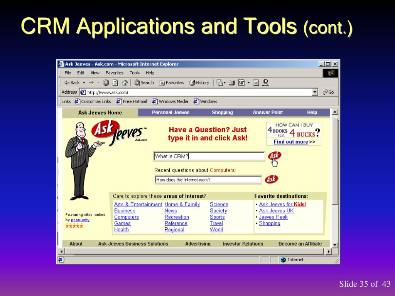
Task: Open the History toolbar button
Action: tap(199, 82)
